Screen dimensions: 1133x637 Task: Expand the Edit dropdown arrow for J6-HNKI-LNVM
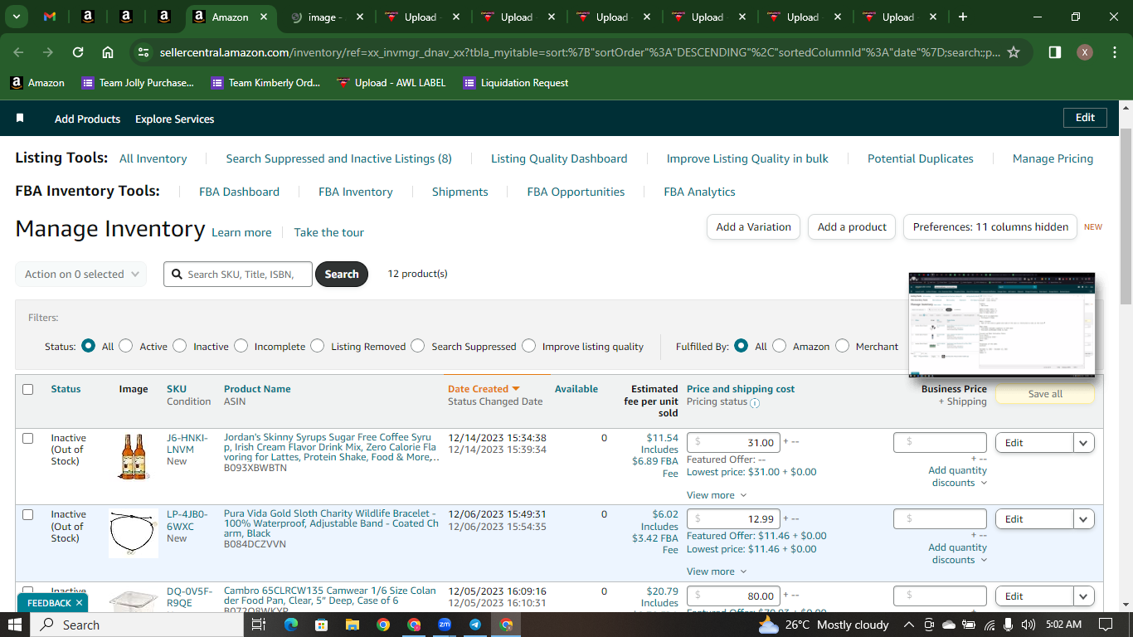coord(1083,443)
